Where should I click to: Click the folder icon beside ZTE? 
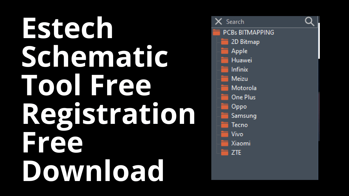225,152
